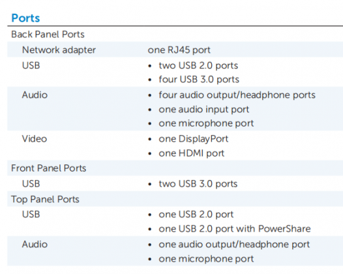Select the two USB 2.0 ports entry
Screen dimensions: 343x274
[x=198, y=65]
